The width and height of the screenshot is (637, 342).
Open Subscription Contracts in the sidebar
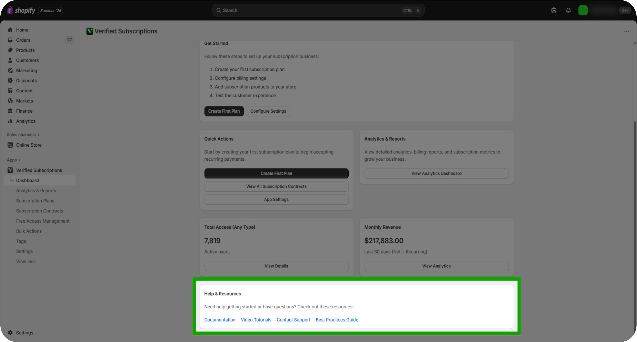[x=40, y=211]
